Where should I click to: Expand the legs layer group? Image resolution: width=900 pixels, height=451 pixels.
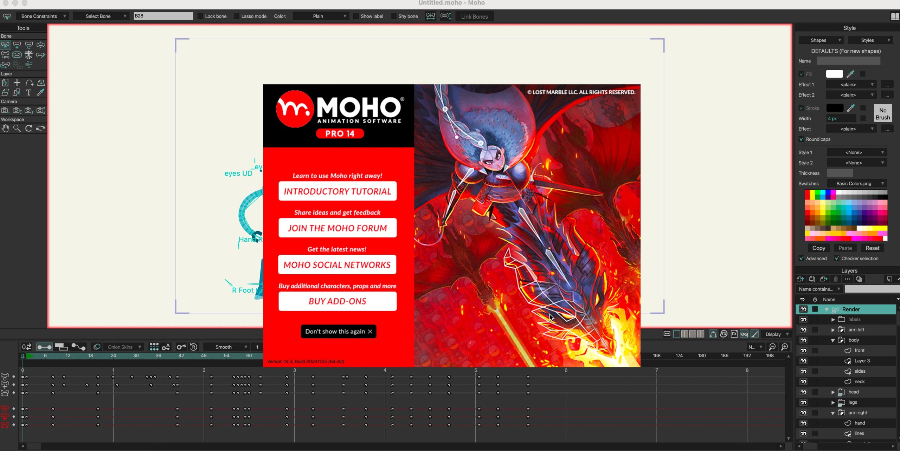click(x=833, y=403)
